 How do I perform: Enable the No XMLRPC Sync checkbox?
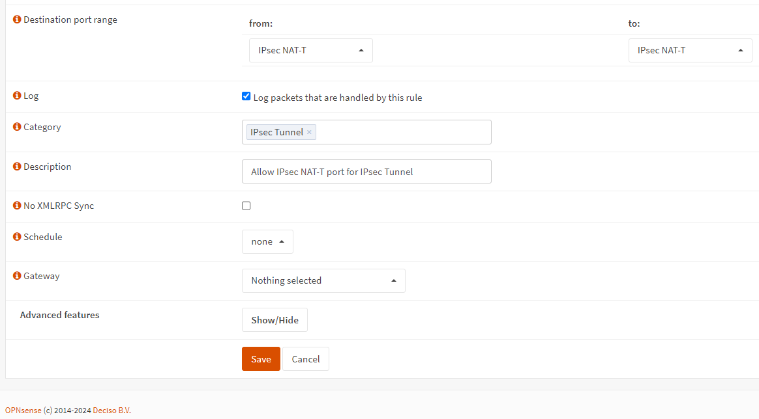coord(246,206)
